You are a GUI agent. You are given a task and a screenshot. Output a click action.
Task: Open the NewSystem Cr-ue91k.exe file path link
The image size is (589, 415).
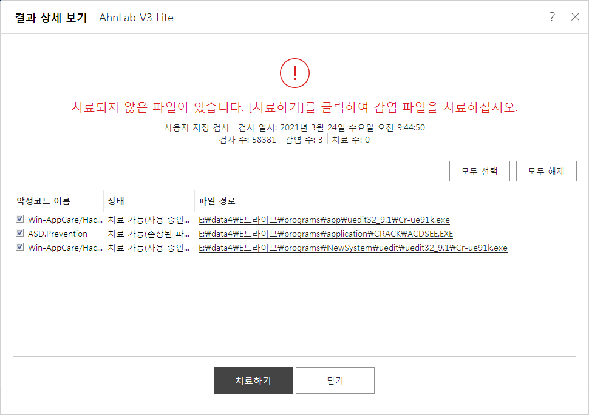tap(353, 248)
